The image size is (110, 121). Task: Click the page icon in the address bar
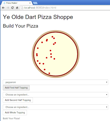point(22,8)
